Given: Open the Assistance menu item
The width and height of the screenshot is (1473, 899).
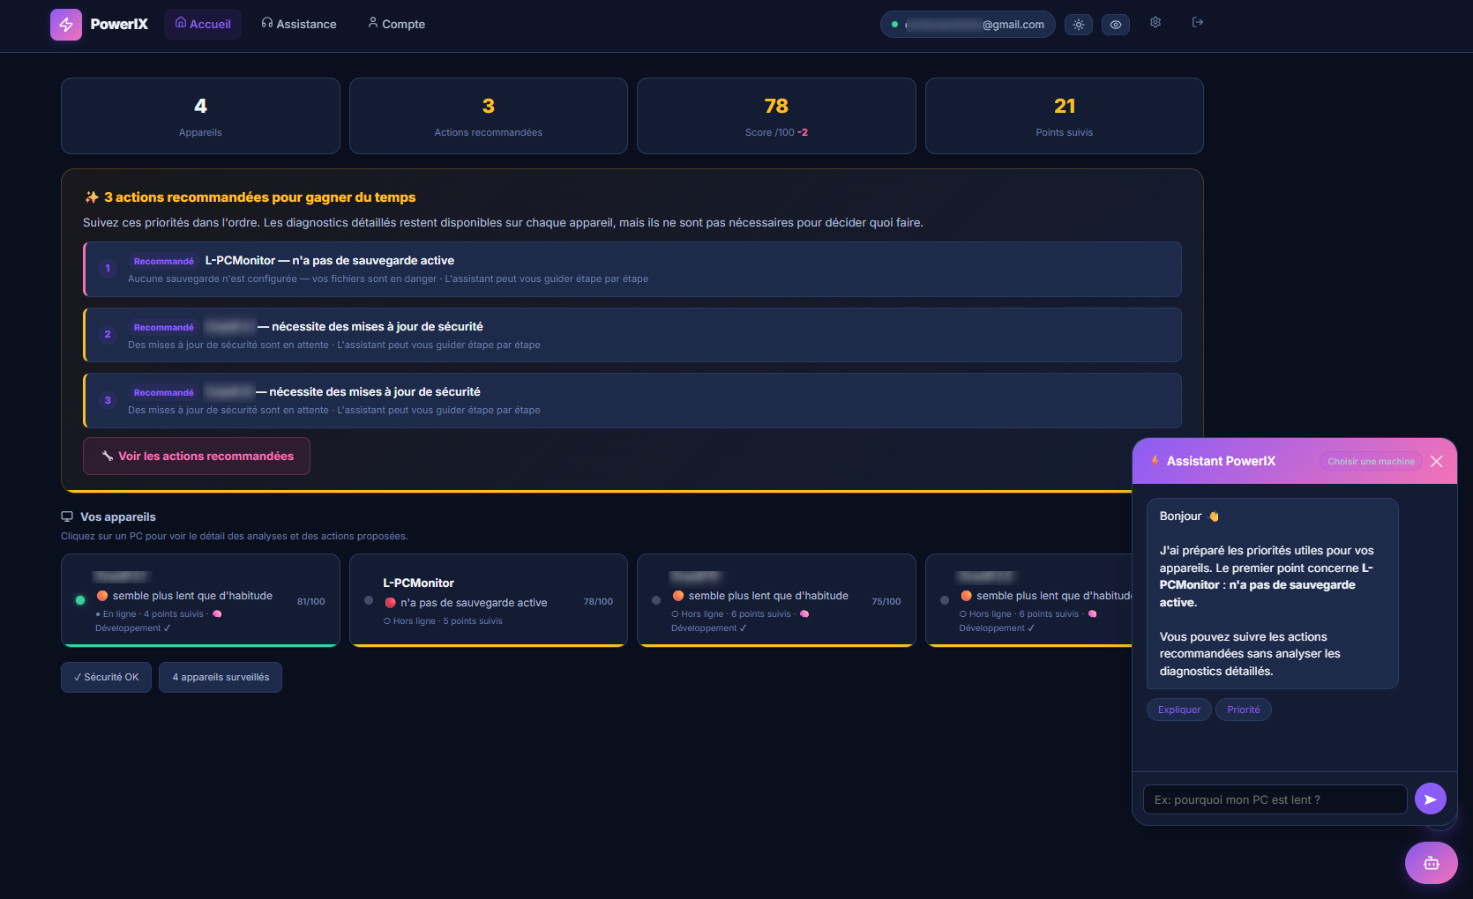Looking at the screenshot, I should tap(299, 24).
